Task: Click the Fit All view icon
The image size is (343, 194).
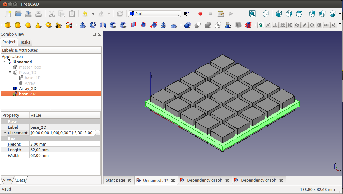Action: tap(252, 14)
